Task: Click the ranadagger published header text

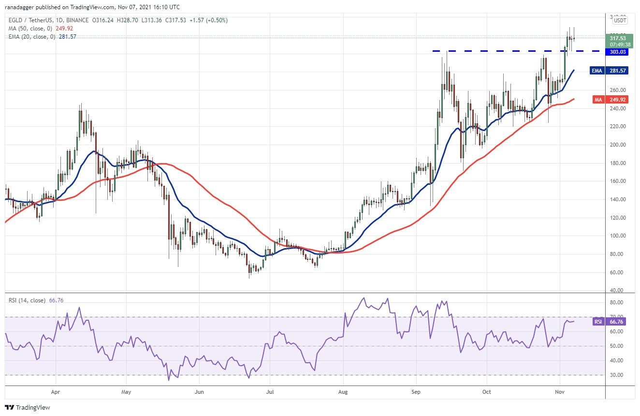Action: [x=92, y=7]
